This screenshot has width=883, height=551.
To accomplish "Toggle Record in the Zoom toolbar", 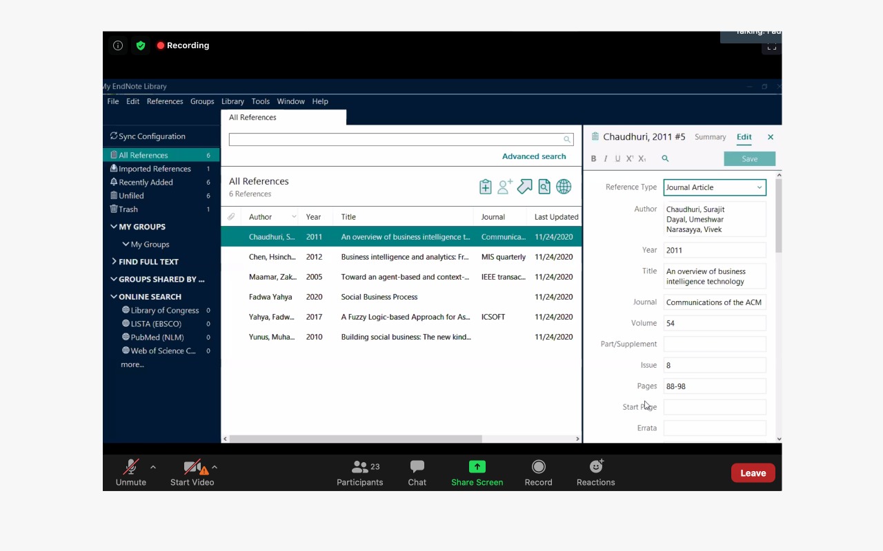I will pos(538,472).
